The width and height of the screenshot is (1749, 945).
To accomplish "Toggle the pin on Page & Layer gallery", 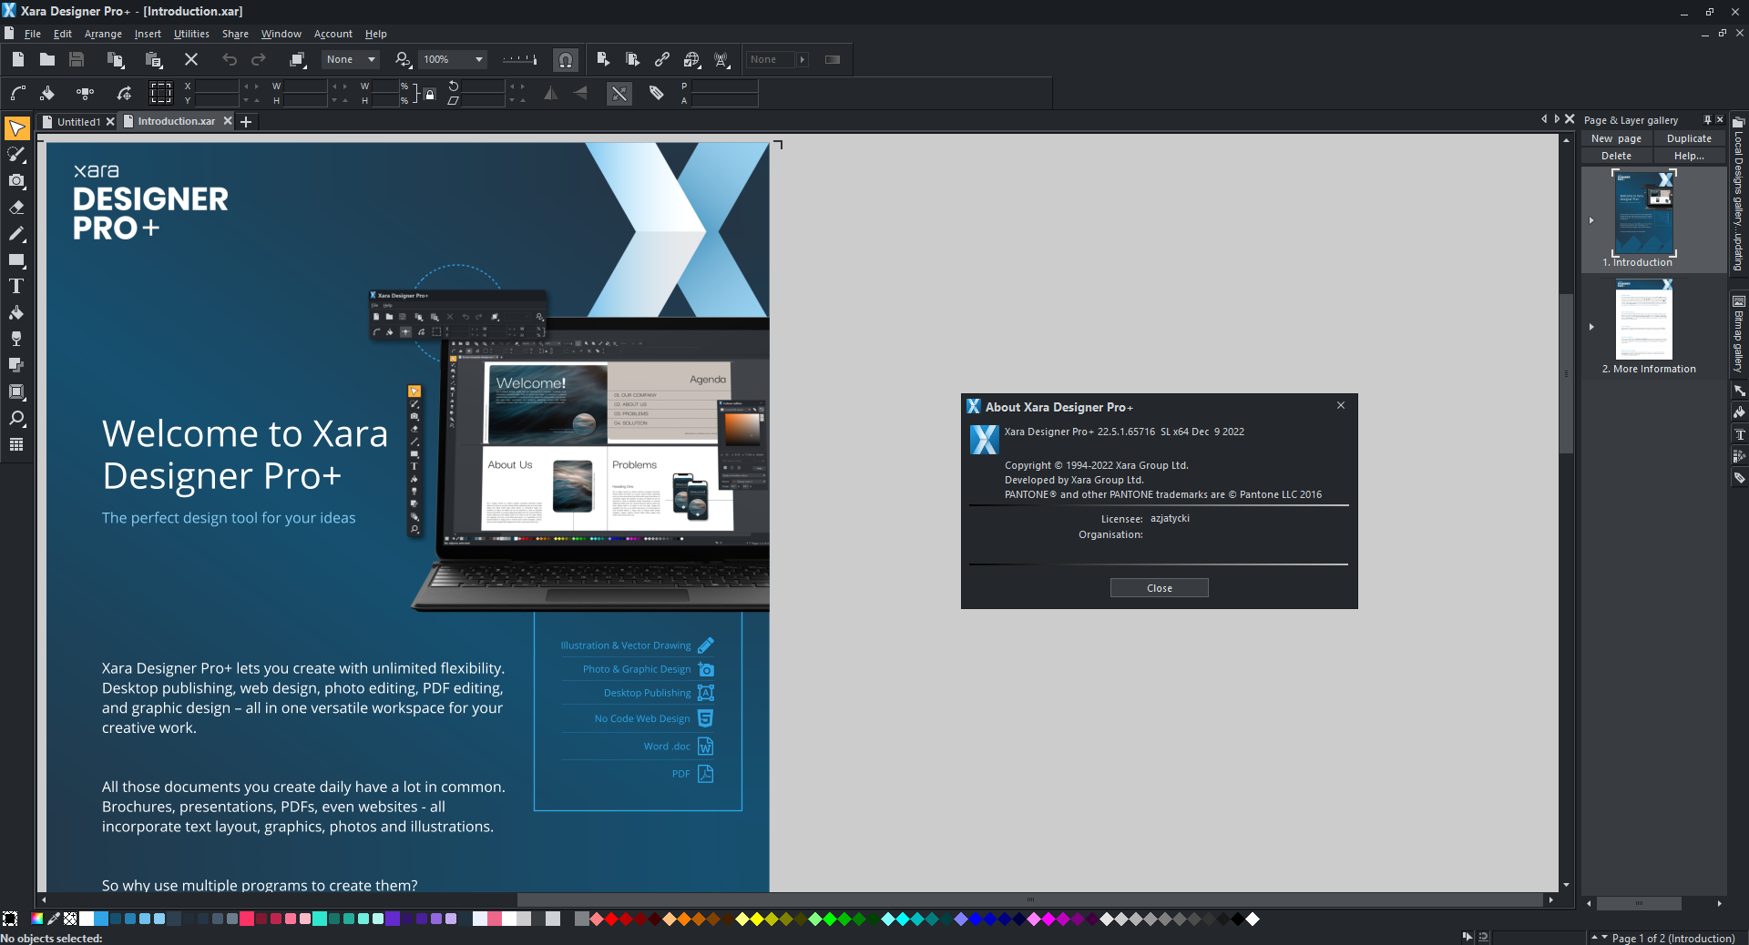I will pos(1707,120).
